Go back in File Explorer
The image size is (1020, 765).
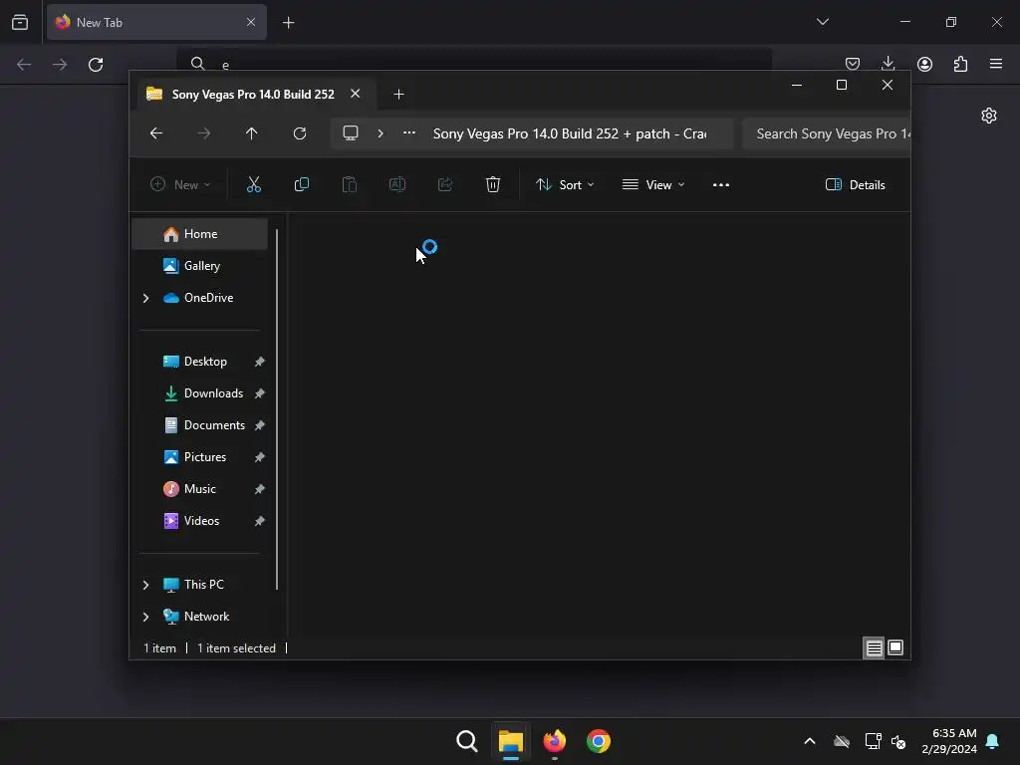(x=156, y=133)
